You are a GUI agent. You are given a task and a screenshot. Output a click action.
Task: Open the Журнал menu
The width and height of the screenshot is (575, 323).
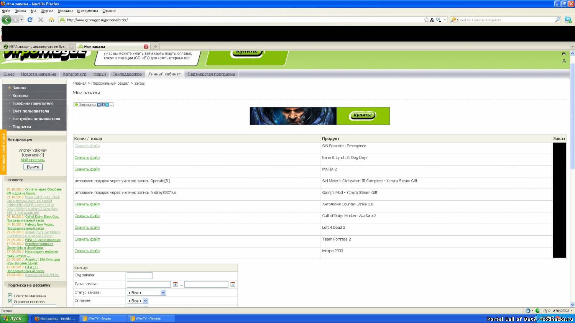point(47,11)
